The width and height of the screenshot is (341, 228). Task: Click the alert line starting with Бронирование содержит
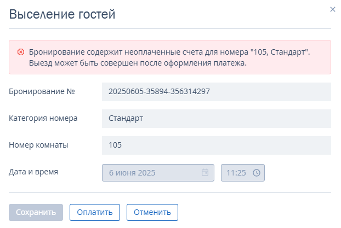(x=169, y=52)
